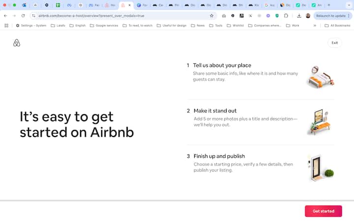The height and width of the screenshot is (221, 354).
Task: Open the apps grid in the bookmarks bar
Action: (6, 26)
